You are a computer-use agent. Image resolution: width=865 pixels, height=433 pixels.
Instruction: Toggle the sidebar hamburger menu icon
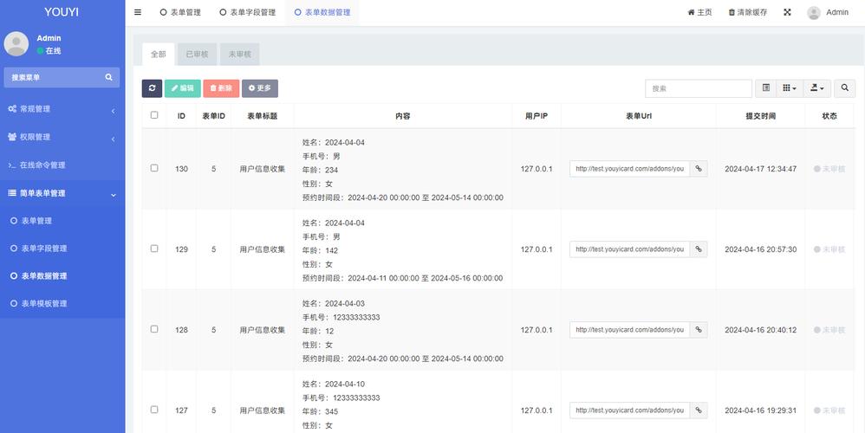[138, 12]
